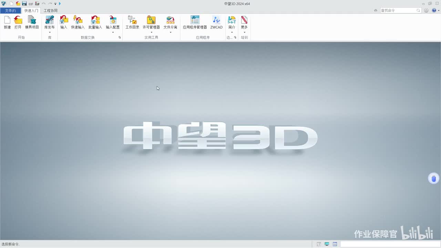Click the ZW3D application logo icon
Screen dimensions: 441x248
(3, 3)
